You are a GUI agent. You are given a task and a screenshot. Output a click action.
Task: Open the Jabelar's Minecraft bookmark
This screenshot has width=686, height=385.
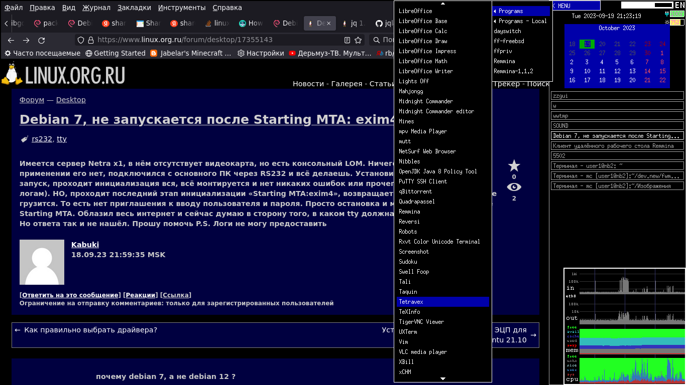click(x=191, y=53)
